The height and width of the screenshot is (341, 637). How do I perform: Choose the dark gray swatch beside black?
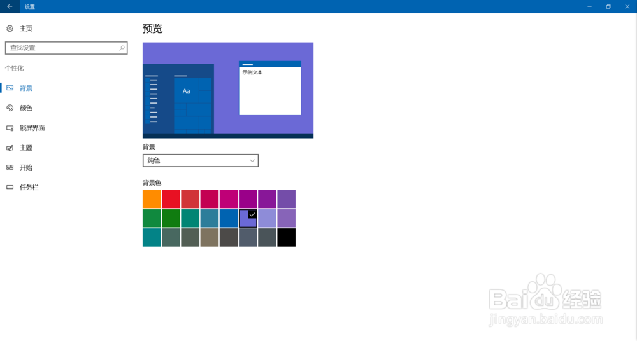(268, 238)
